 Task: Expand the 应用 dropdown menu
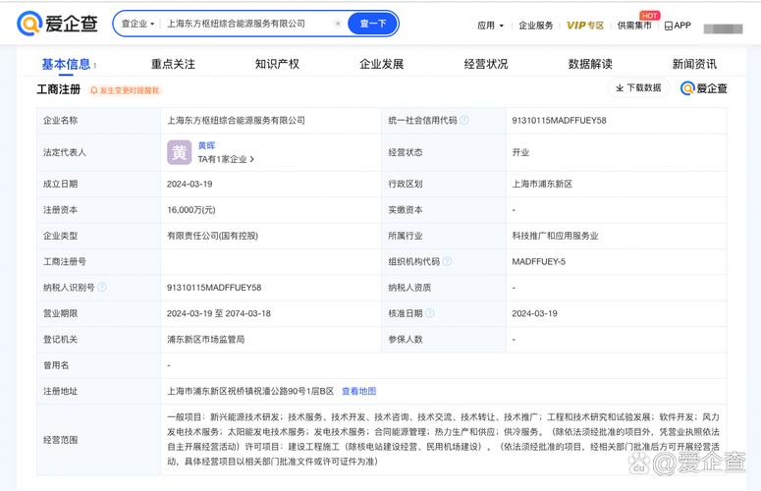tap(490, 26)
